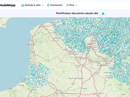The height and width of the screenshot is (97, 130).
Task: Click the Planificateur des points-nœuds vélo title
Action: (77, 13)
